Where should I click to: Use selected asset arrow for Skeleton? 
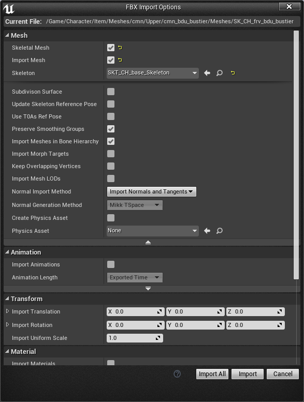[207, 73]
